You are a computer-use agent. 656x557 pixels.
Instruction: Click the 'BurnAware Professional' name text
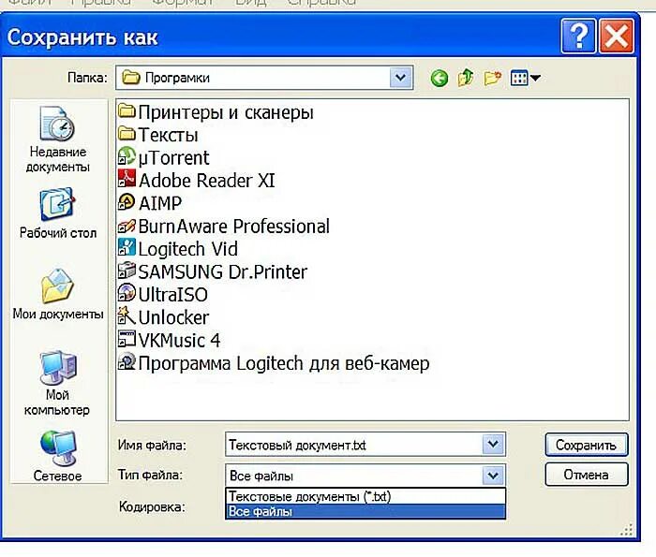pyautogui.click(x=234, y=227)
